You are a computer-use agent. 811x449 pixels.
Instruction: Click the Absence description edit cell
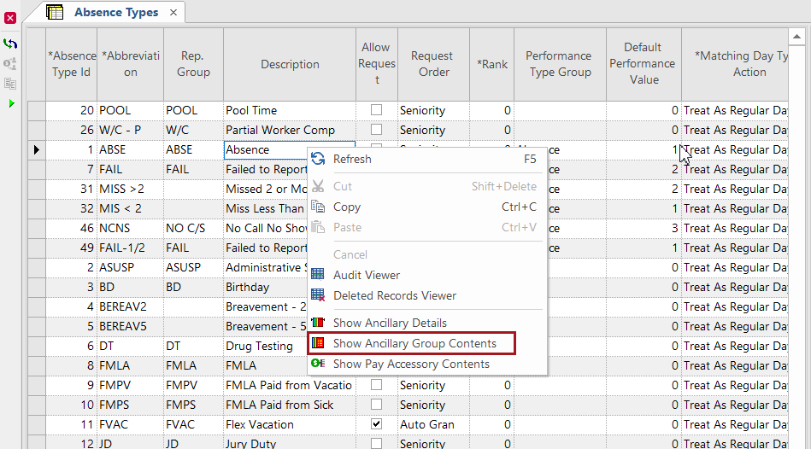[289, 150]
